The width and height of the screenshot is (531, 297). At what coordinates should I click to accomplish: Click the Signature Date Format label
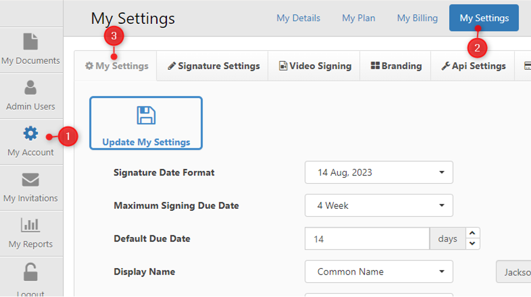coord(164,173)
